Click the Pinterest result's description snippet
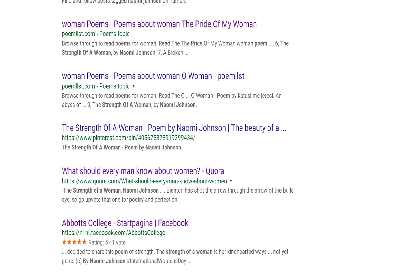Image resolution: width=411 pixels, height=276 pixels. click(122, 147)
